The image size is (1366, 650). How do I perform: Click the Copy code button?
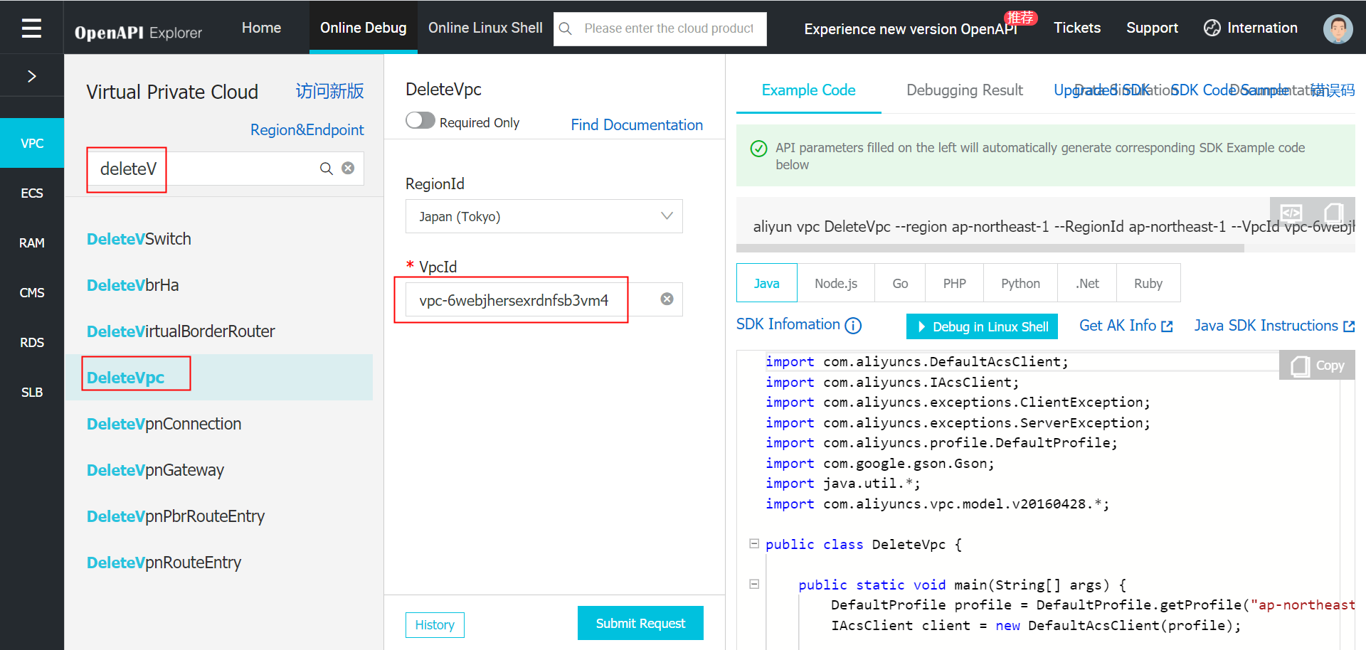1317,365
